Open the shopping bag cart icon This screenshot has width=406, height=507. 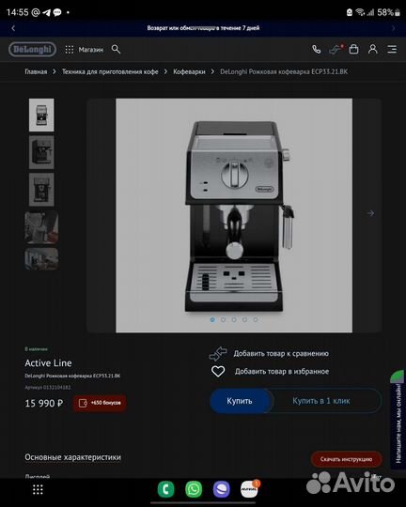354,49
